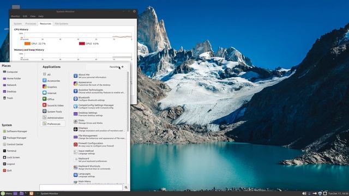Switch to Resources tab

point(45,23)
